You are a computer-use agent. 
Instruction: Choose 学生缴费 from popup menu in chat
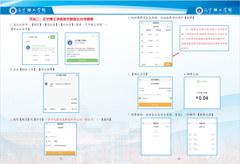[74, 99]
